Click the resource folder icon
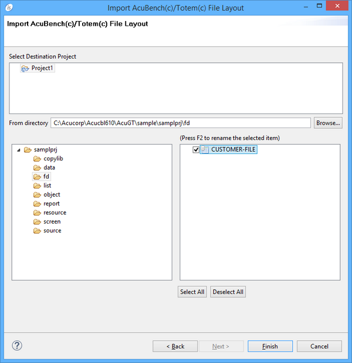The image size is (352, 363). click(x=37, y=213)
